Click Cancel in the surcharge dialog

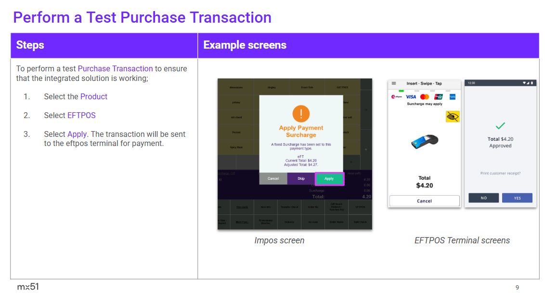coord(273,179)
